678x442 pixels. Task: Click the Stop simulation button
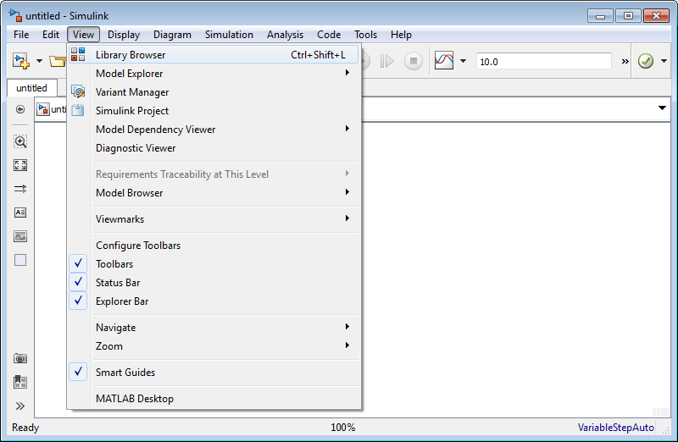[x=413, y=61]
